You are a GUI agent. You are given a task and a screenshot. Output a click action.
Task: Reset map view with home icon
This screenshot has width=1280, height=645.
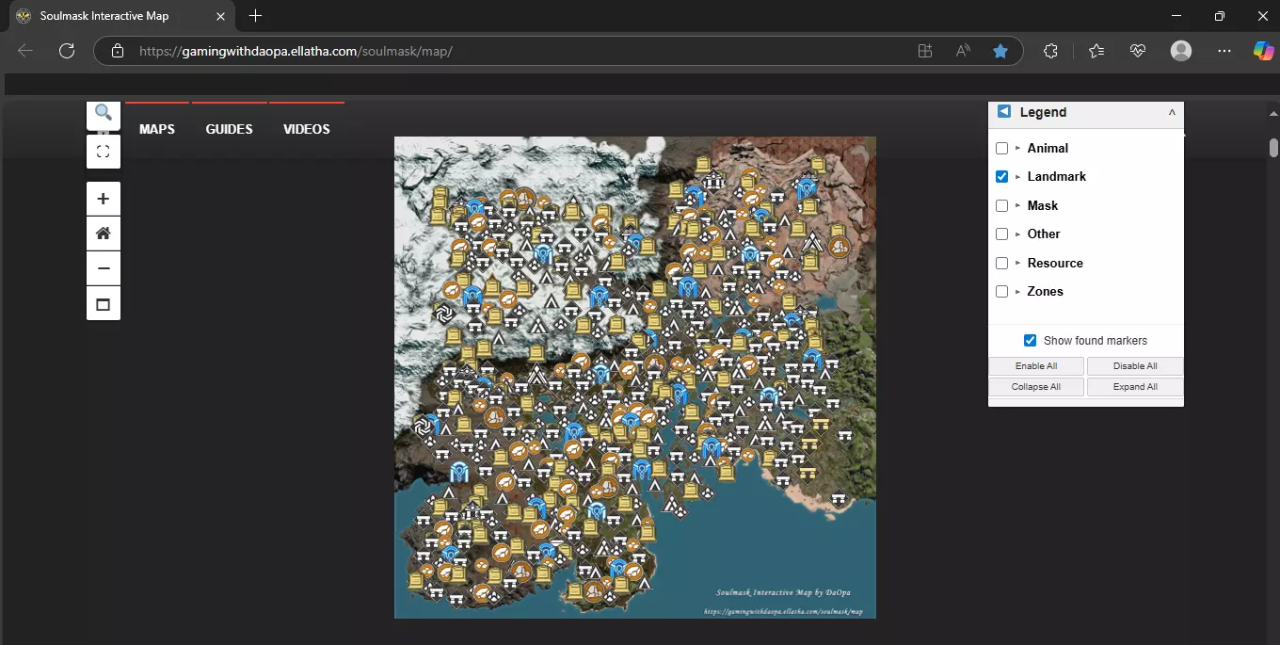pyautogui.click(x=104, y=234)
